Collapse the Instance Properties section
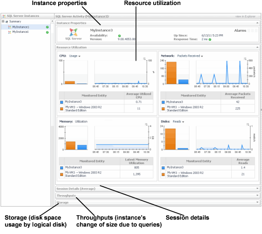 tap(258, 23)
